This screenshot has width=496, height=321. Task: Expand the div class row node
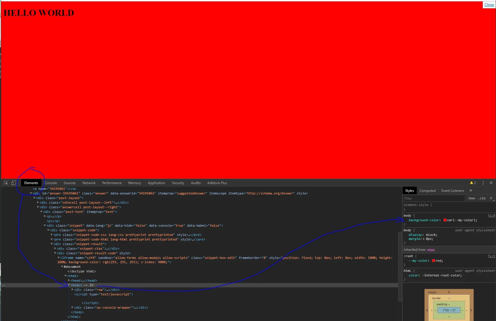(72, 290)
